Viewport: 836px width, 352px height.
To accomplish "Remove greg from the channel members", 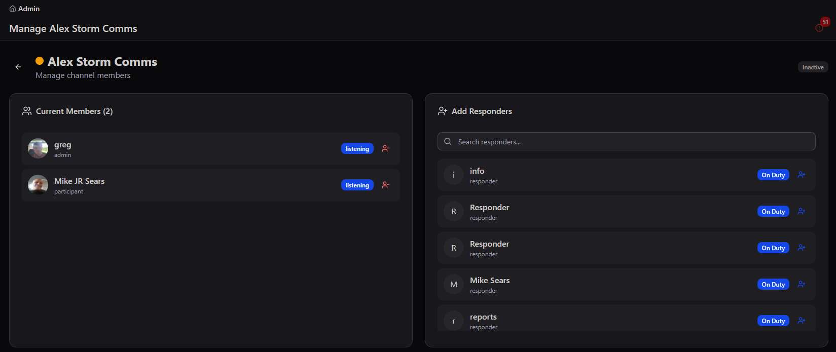I will click(x=386, y=148).
